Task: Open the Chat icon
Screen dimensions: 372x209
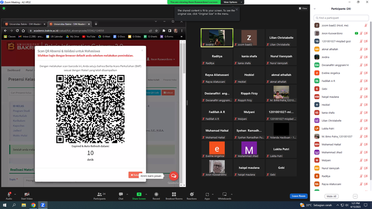Action: [x=121, y=194]
